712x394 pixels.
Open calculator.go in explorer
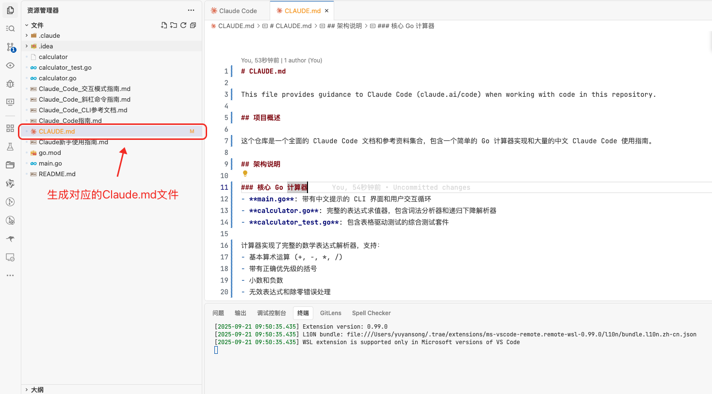point(112,78)
